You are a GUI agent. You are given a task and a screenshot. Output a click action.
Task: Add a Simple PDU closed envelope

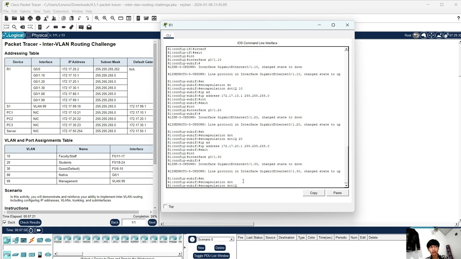[x=81, y=27]
